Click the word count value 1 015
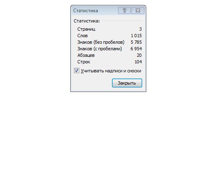Screen dimensions: 208x177 coord(136,36)
